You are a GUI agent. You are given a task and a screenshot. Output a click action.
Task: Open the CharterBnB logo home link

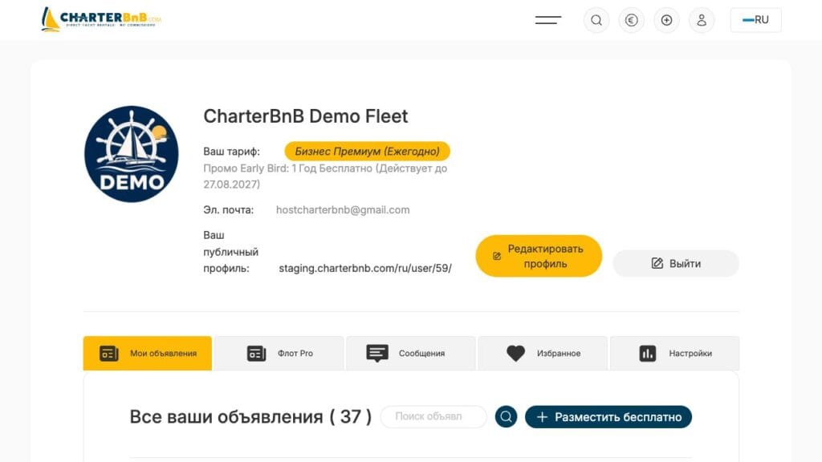[101, 19]
